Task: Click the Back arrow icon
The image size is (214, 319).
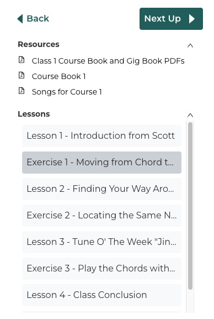Action: pos(20,19)
